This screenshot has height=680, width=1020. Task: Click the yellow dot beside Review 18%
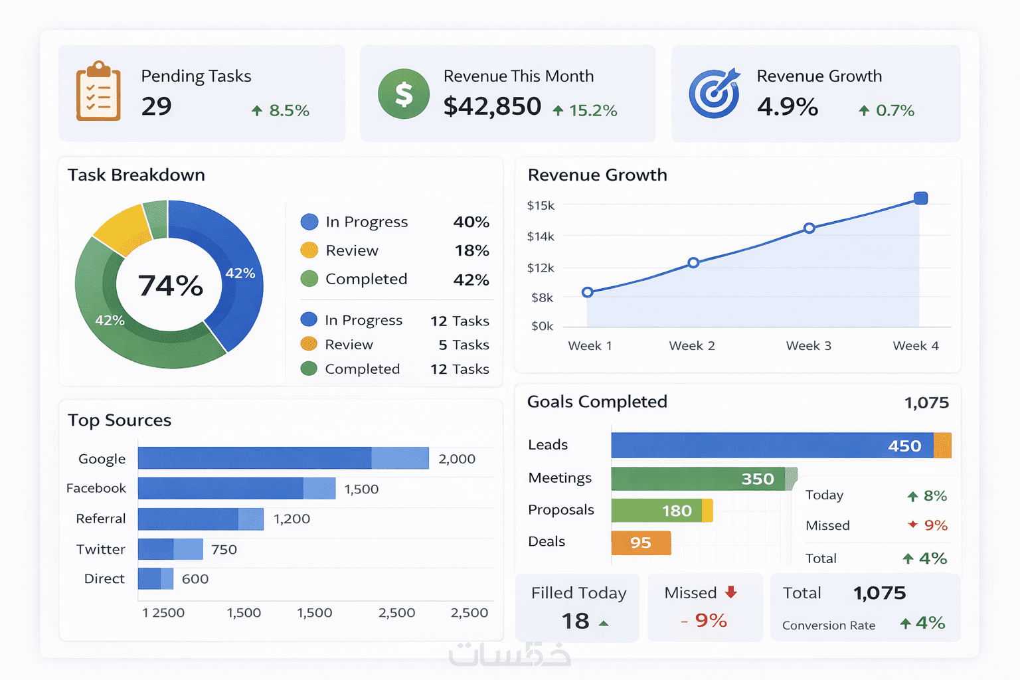click(x=309, y=250)
